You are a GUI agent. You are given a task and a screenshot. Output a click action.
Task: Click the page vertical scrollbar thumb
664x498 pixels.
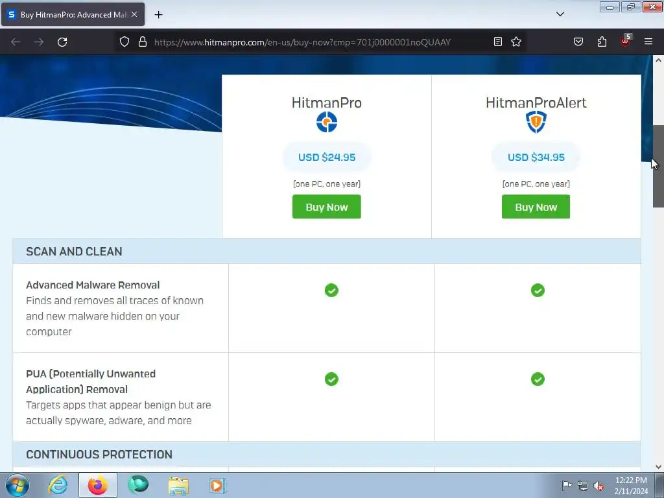point(658,166)
